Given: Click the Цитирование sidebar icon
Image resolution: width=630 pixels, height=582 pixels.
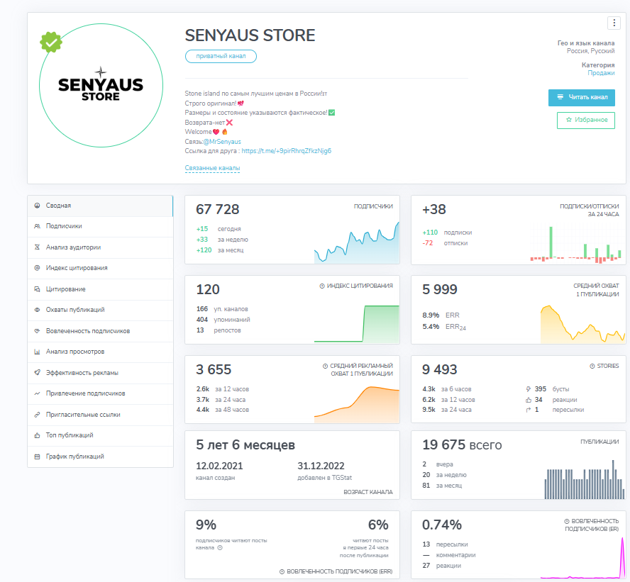Looking at the screenshot, I should coord(37,289).
